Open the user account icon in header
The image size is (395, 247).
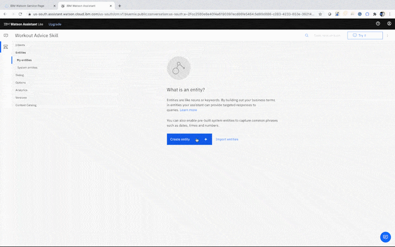pyautogui.click(x=389, y=24)
